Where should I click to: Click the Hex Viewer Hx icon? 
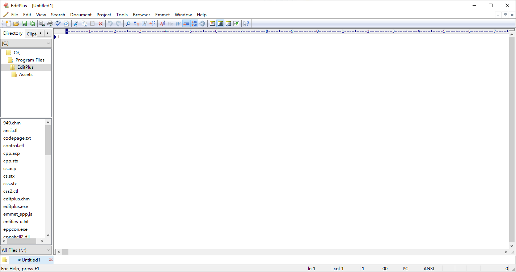pos(170,24)
